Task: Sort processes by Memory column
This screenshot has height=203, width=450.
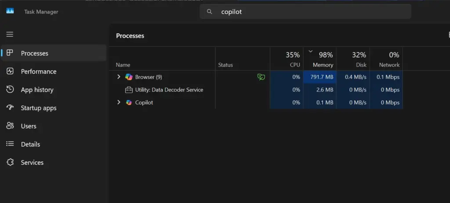Action: [320, 59]
